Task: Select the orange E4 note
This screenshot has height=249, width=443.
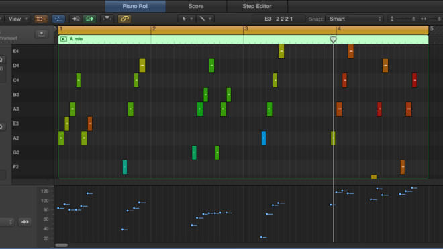Action: [x=351, y=51]
